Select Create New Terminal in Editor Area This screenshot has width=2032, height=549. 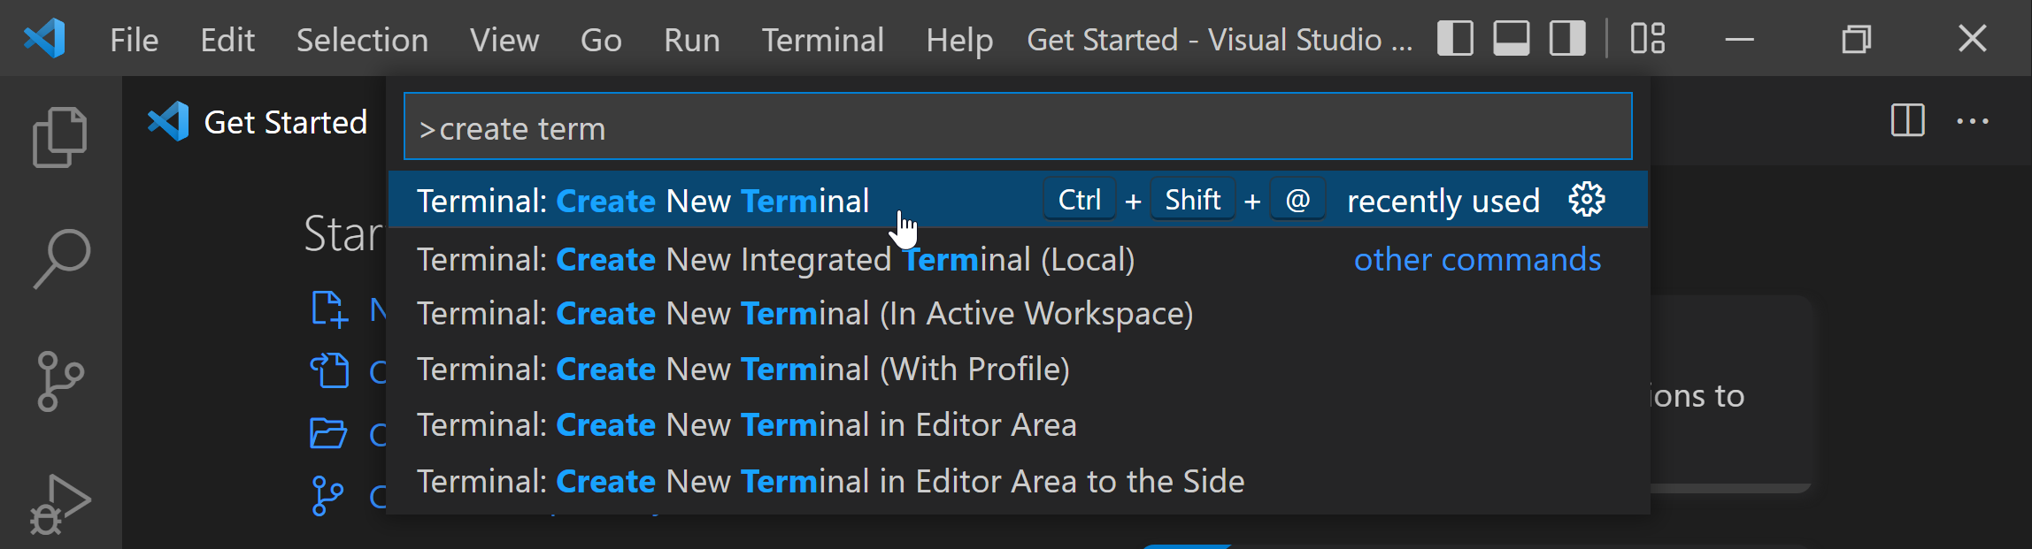click(x=746, y=425)
